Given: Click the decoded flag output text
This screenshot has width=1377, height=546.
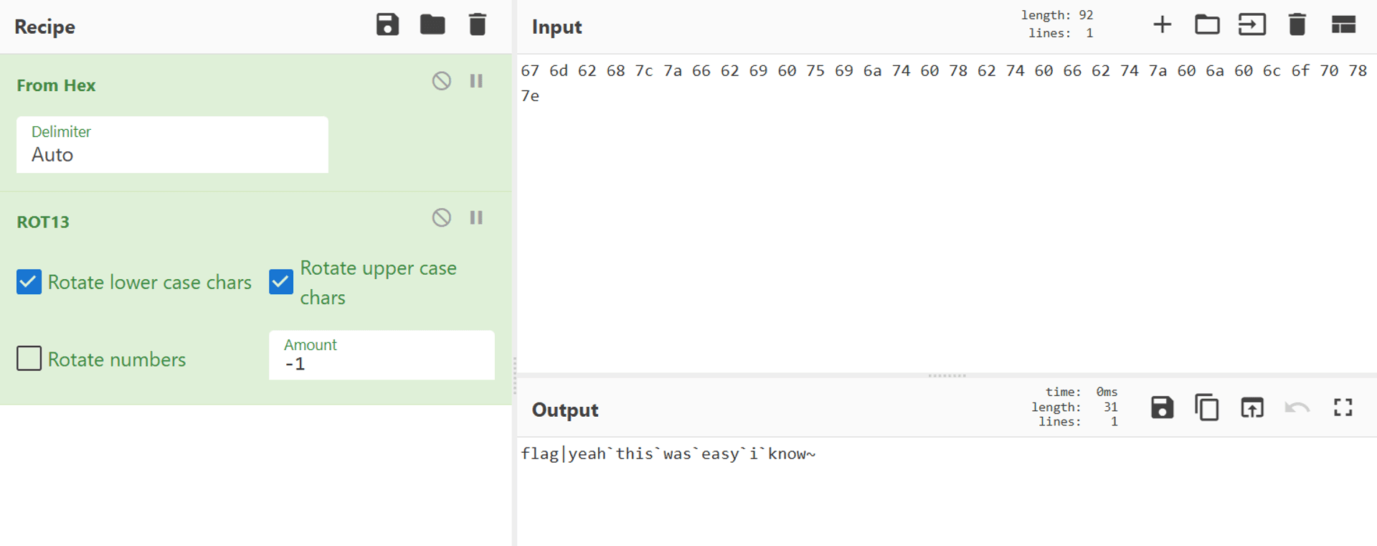Looking at the screenshot, I should pos(668,454).
